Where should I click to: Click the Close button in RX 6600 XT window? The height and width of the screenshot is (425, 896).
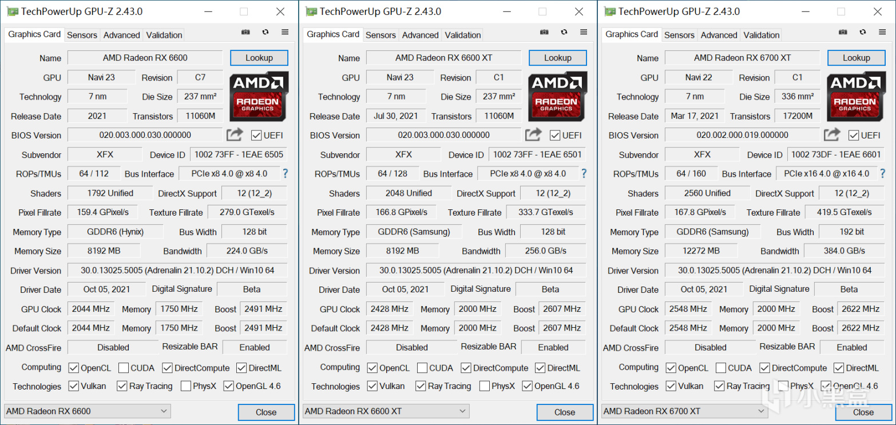(565, 412)
